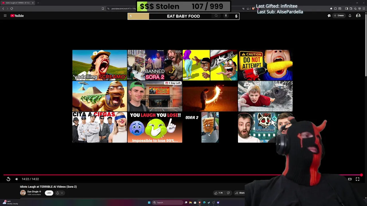Seek on the red video progress bar
367x206 pixels.
tap(182, 175)
